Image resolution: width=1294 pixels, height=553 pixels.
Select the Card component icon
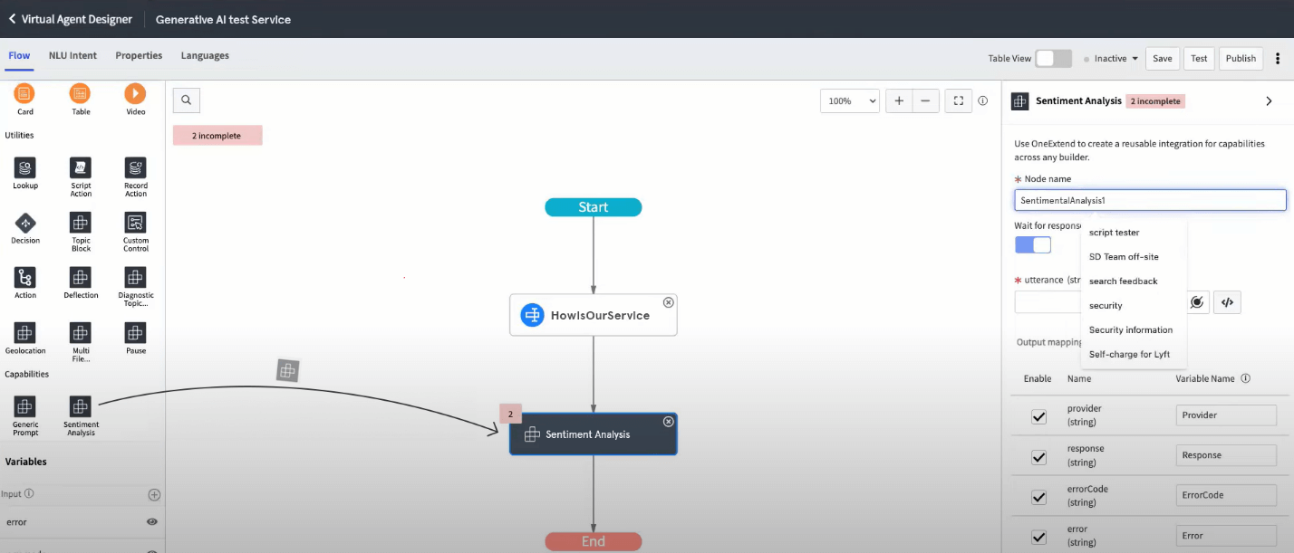click(25, 92)
